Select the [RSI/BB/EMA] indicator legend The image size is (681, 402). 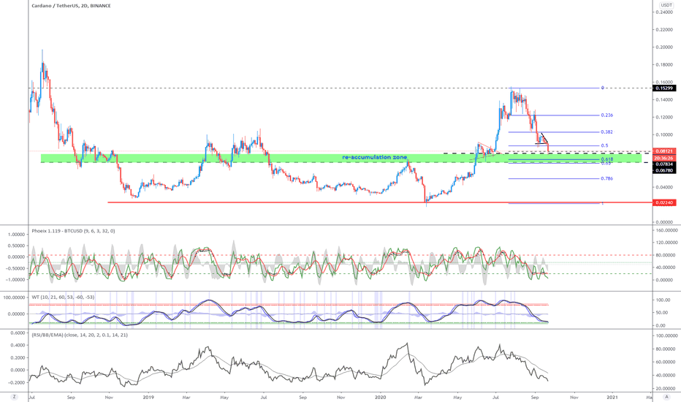pos(80,335)
